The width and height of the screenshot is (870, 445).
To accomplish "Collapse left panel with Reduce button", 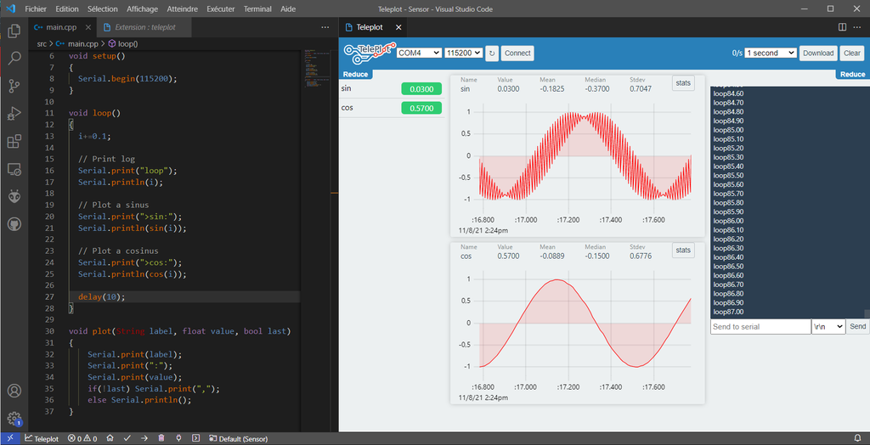I will point(355,75).
